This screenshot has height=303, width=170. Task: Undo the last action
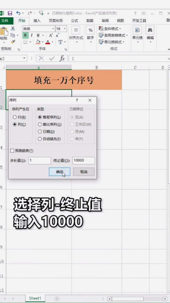(x=18, y=13)
